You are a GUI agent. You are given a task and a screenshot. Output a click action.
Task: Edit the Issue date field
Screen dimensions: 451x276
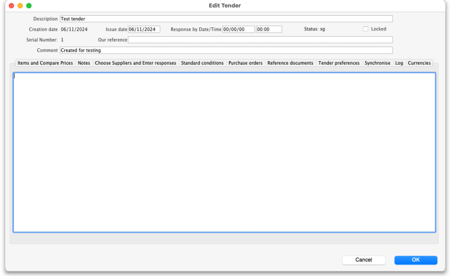144,29
